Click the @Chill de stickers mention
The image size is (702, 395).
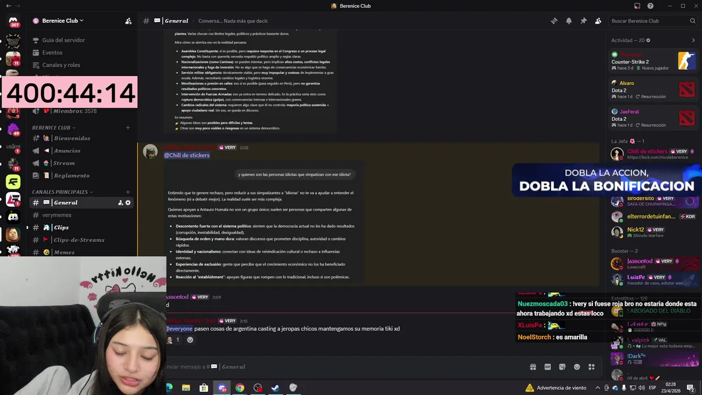tap(186, 155)
